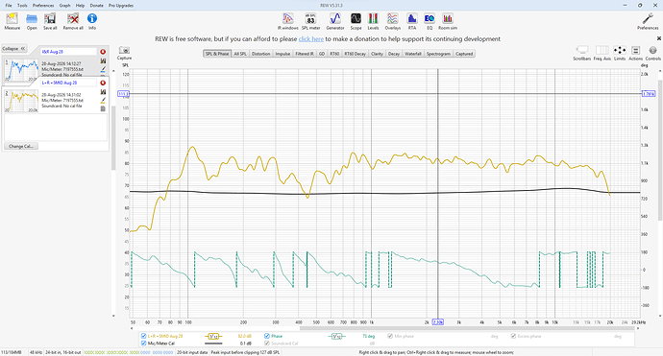Toggle the Soundcard Cal checkbox
663x356 pixels.
(267, 344)
